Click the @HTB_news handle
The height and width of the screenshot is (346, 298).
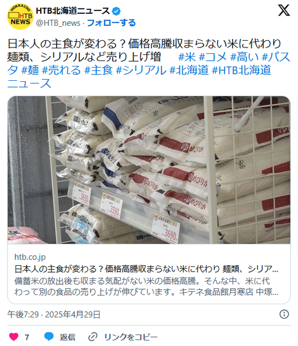coord(58,23)
